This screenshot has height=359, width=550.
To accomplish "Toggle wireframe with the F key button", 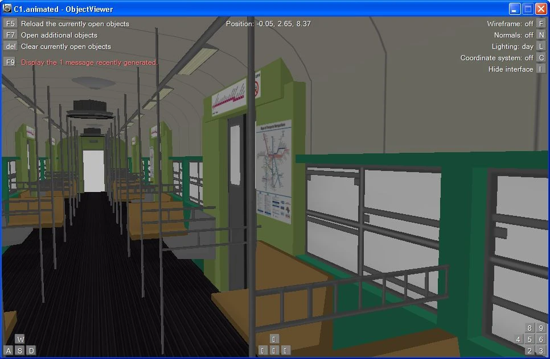I will click(x=541, y=23).
